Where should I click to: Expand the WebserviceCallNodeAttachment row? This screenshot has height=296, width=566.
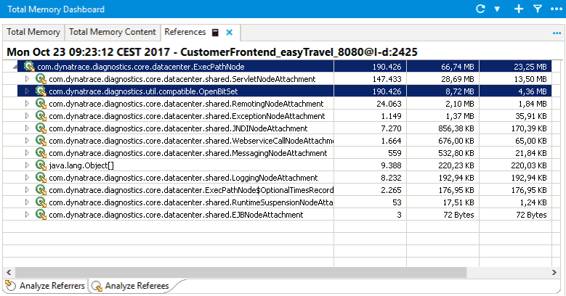(x=27, y=140)
